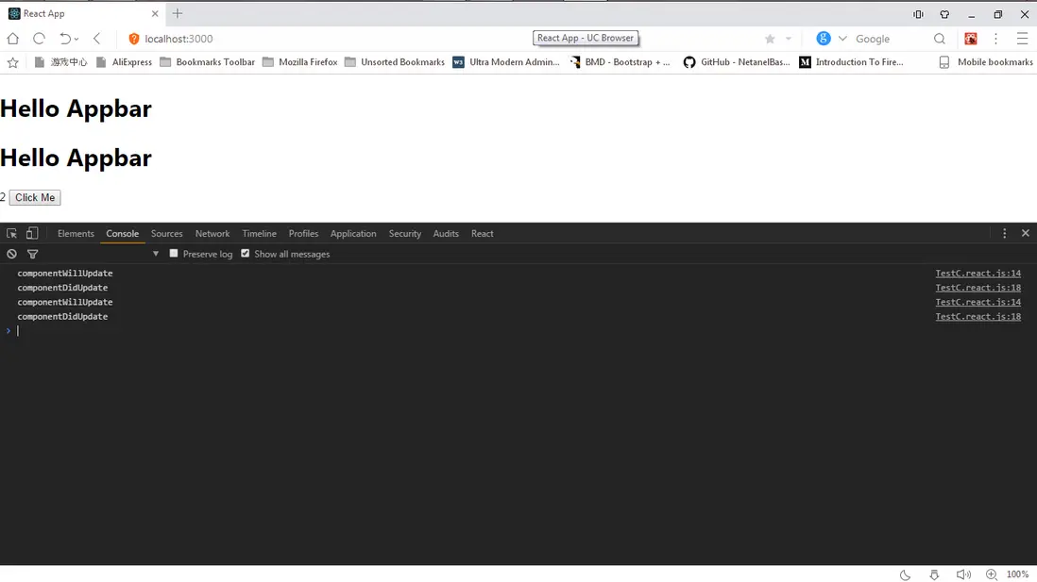The image size is (1037, 582).
Task: Toggle the sound speaker icon
Action: (963, 574)
